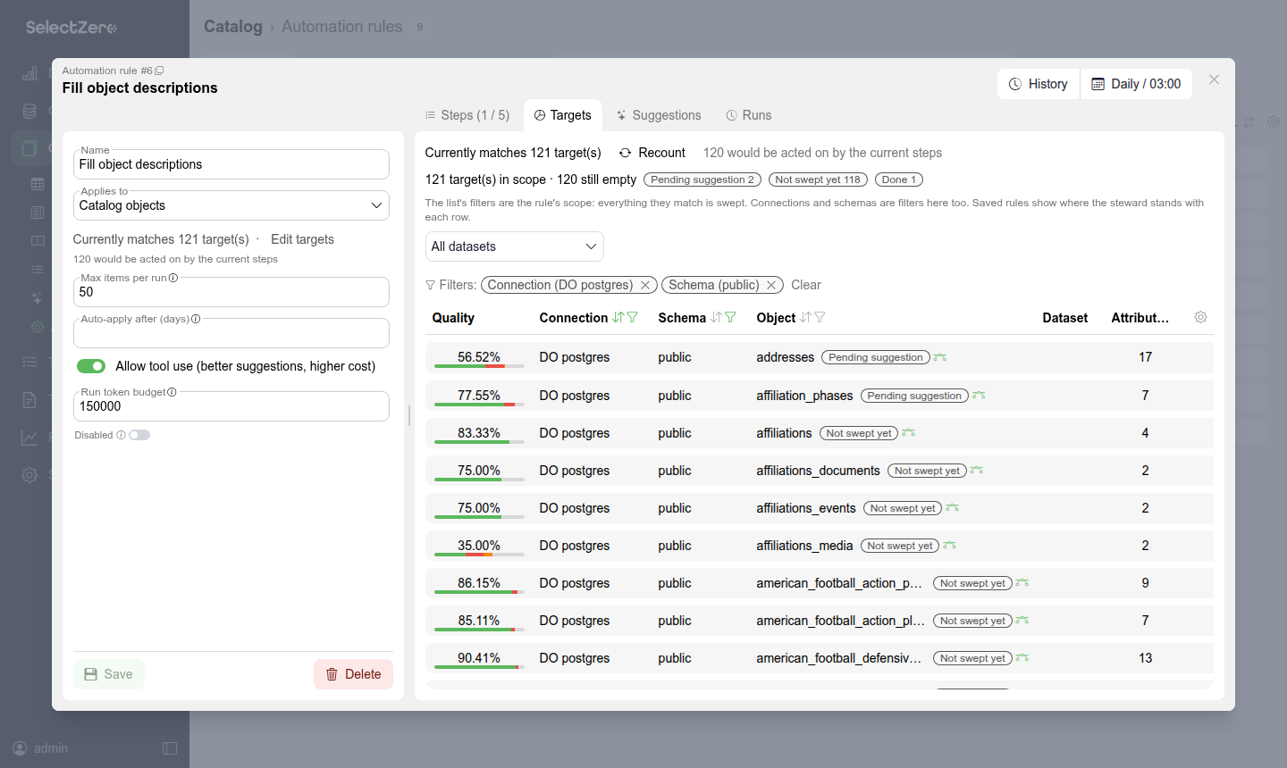Click the lineage icon beside affiliation_phases
This screenshot has height=768, width=1287.
point(979,396)
